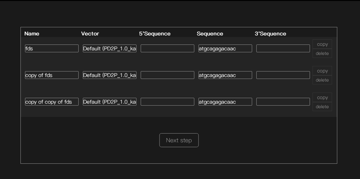
Task: Select the 'copy of copy of fds' name field
Action: 52,102
